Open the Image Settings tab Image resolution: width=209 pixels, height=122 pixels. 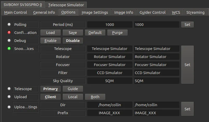[x=95, y=12]
